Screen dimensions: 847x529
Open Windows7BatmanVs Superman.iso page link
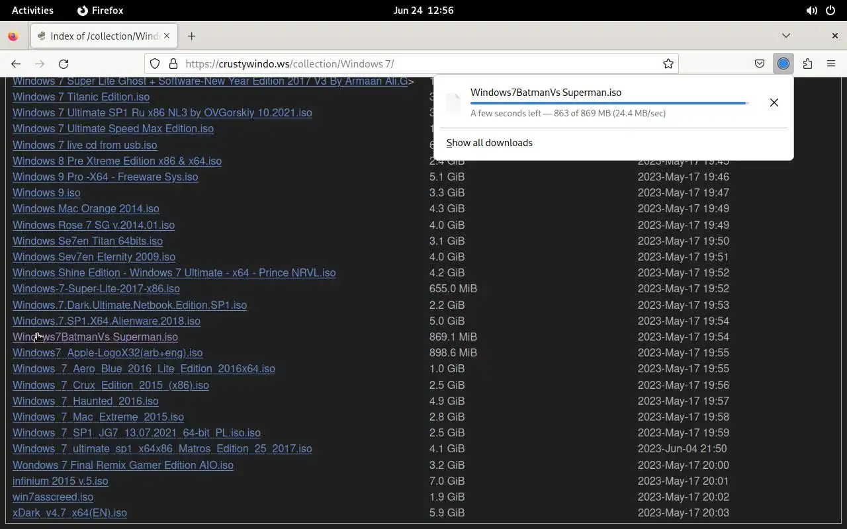pyautogui.click(x=95, y=337)
